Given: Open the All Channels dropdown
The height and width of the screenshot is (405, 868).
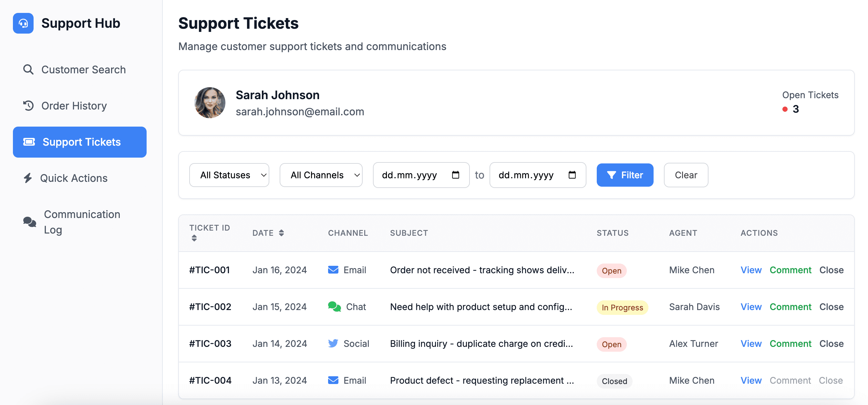Looking at the screenshot, I should click(320, 175).
